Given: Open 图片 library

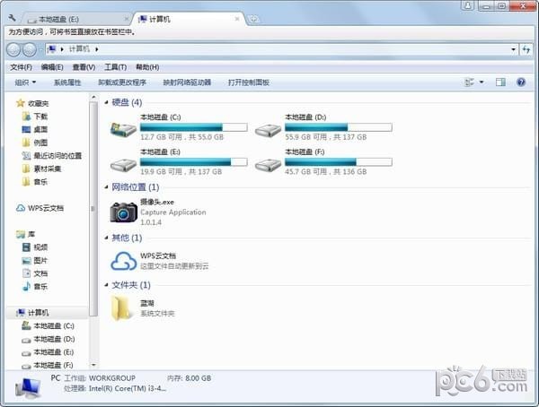Looking at the screenshot, I should 35,261.
